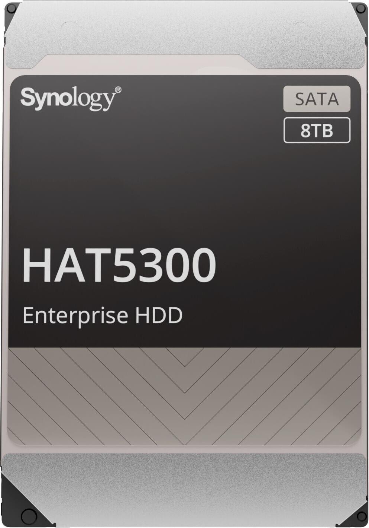Click the top-right screw hole
This screenshot has width=369, height=528.
[359, 9]
